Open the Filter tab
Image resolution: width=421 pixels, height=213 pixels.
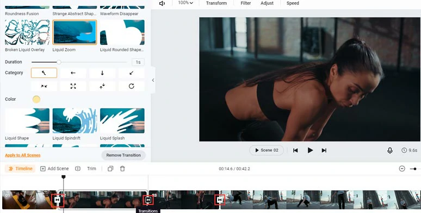click(246, 3)
